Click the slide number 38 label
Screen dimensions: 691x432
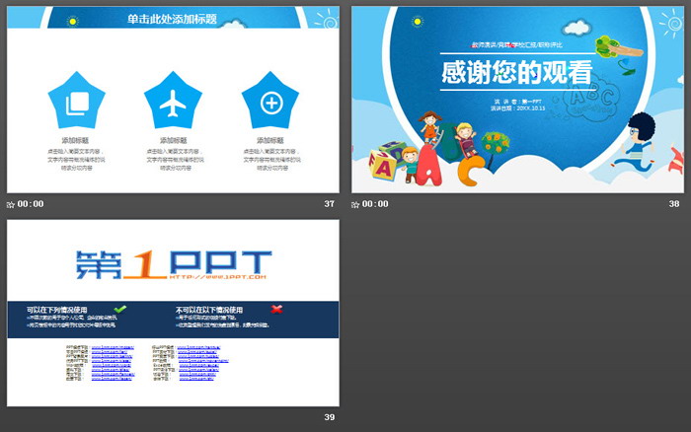point(674,204)
